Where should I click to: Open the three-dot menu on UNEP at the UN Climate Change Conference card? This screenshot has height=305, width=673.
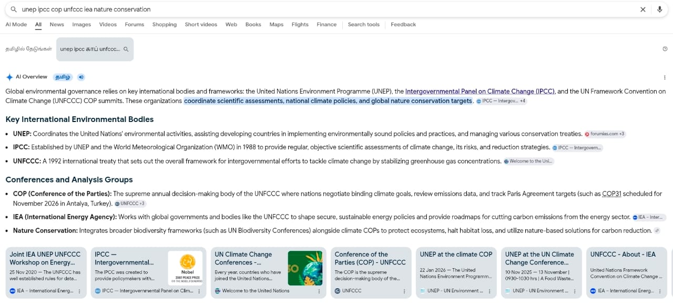coord(574,291)
